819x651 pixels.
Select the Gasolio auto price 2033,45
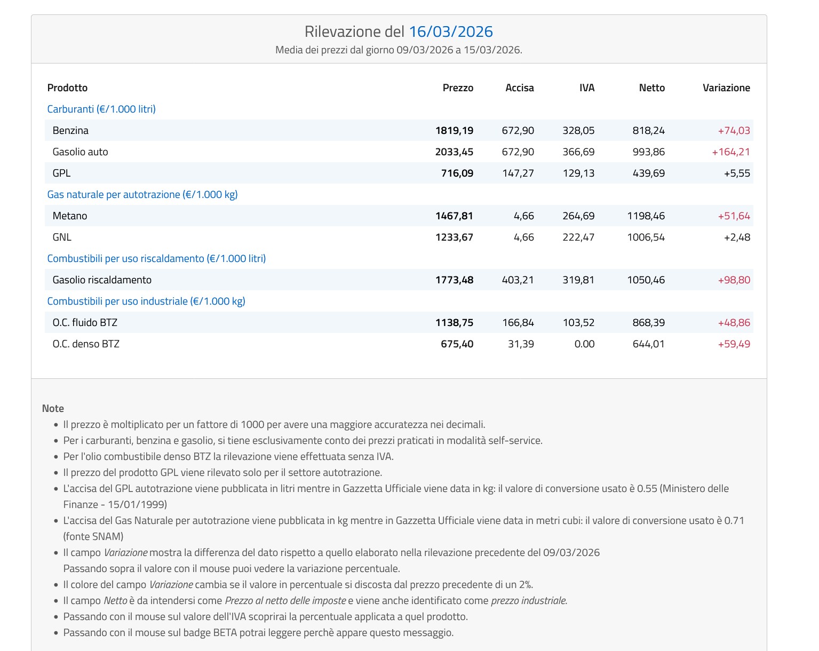pyautogui.click(x=454, y=152)
